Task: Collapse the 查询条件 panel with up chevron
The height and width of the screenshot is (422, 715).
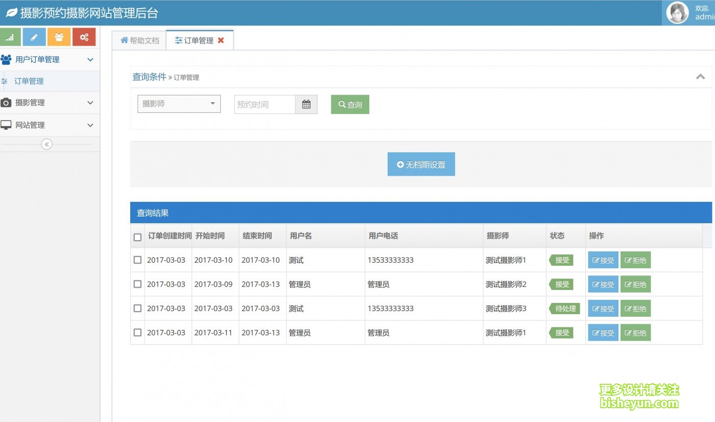Action: [700, 77]
